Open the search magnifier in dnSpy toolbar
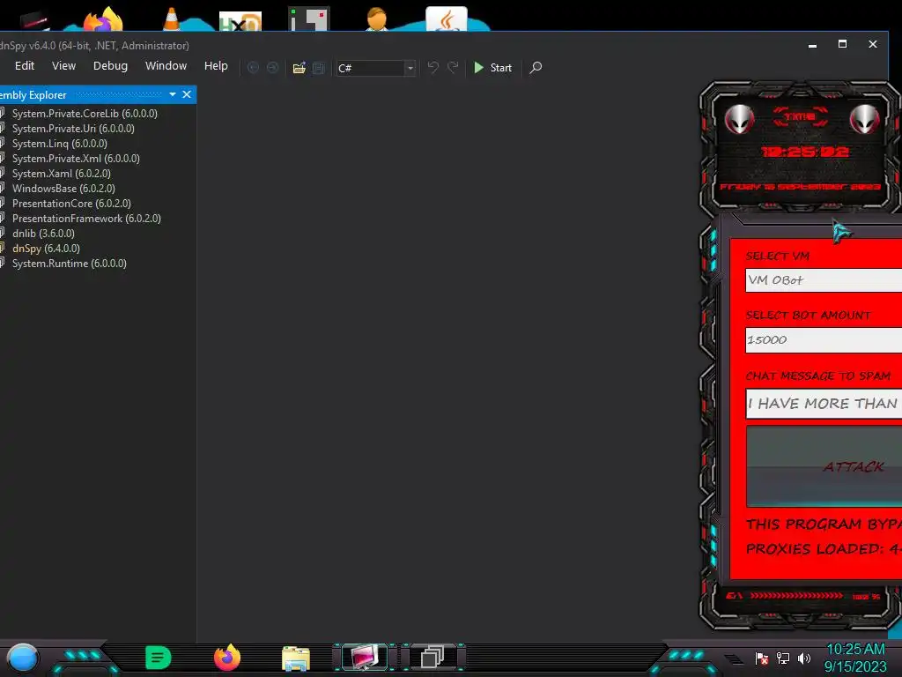 click(536, 67)
